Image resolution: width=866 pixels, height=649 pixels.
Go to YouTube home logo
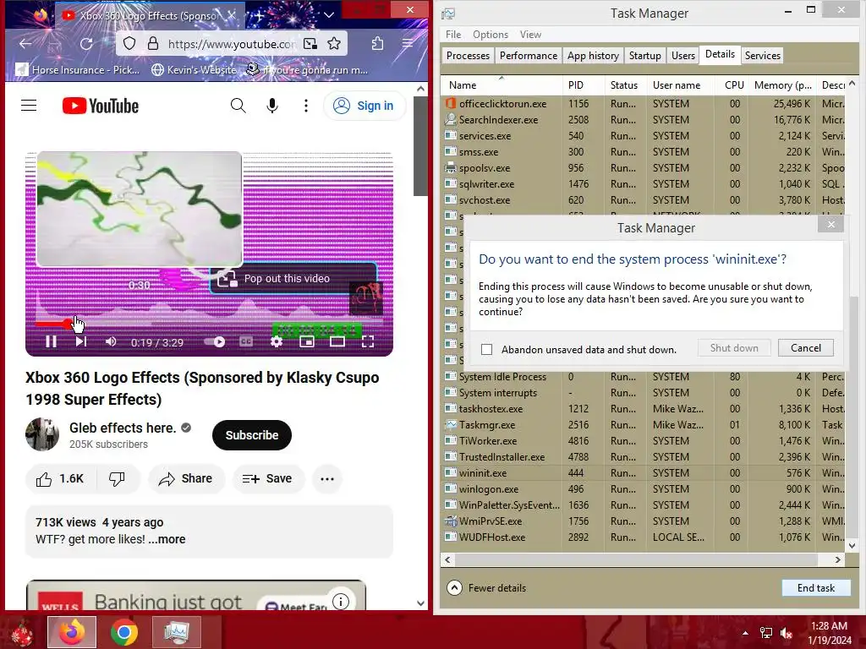pyautogui.click(x=101, y=106)
